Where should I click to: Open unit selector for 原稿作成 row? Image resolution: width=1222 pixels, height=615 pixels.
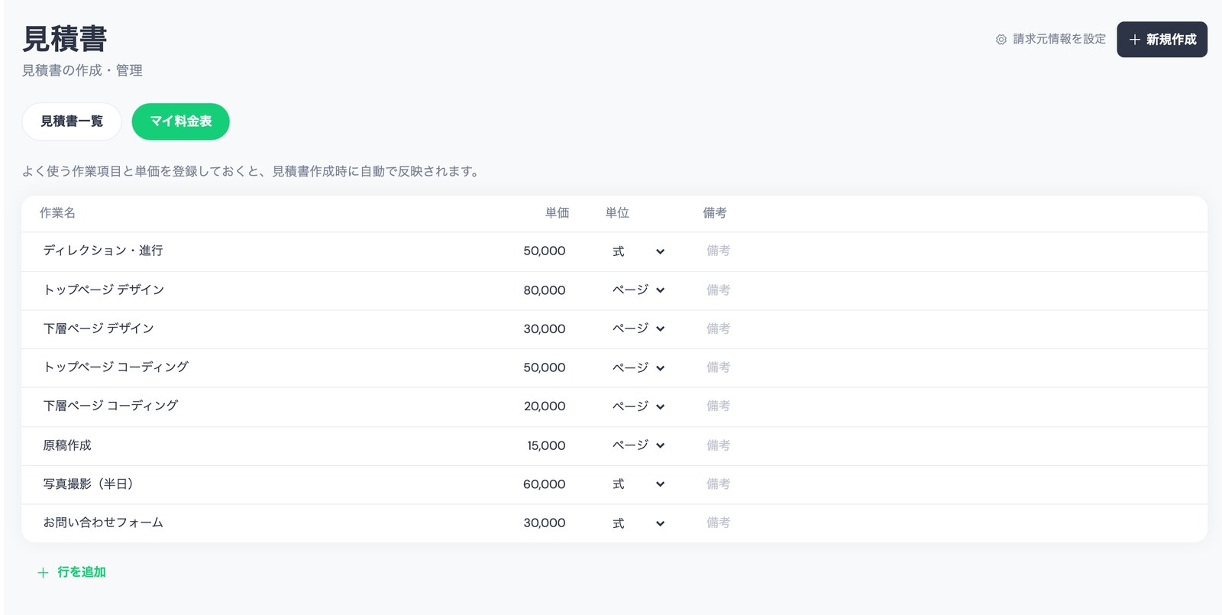pos(638,445)
